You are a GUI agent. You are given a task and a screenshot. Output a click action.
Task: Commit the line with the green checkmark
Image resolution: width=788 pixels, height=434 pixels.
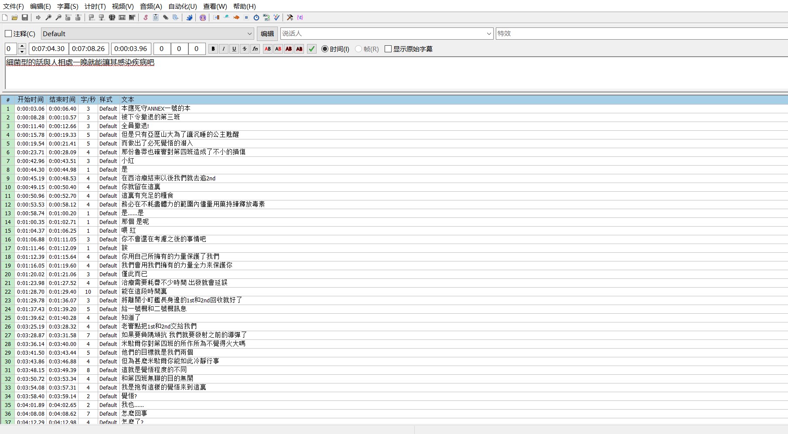coord(312,49)
